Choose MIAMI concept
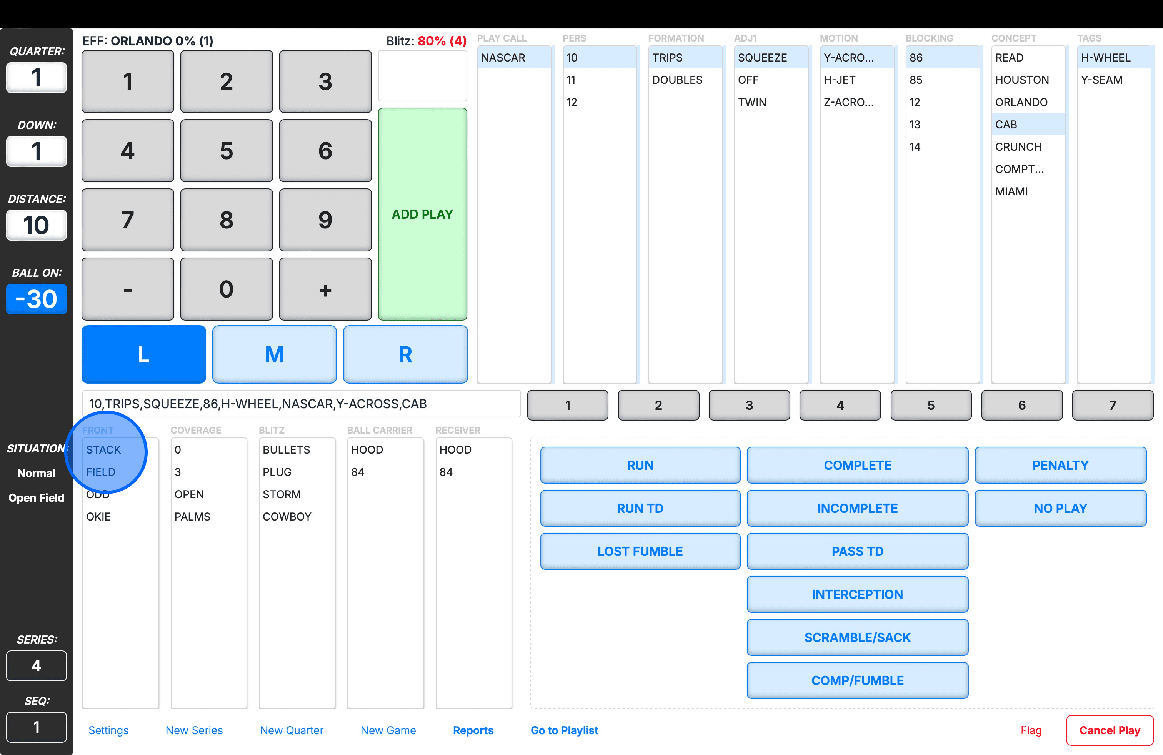1163x755 pixels. click(1028, 191)
